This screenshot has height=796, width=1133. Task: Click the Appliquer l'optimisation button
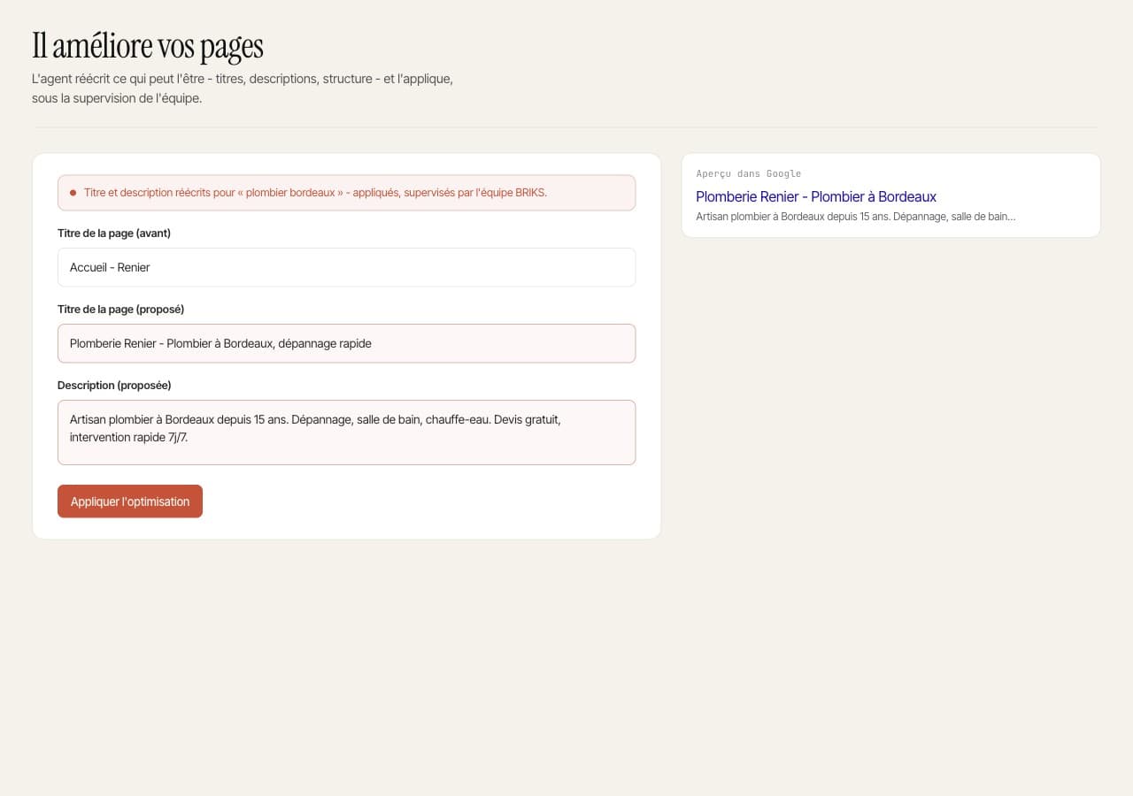tap(130, 501)
